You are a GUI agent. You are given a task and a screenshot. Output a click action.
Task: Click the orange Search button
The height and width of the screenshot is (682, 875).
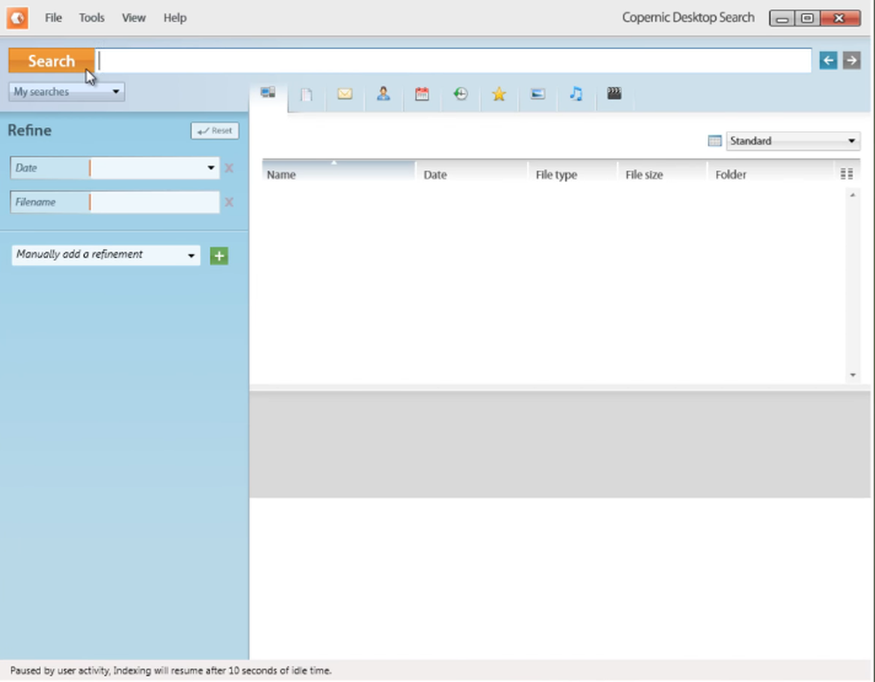pyautogui.click(x=52, y=60)
